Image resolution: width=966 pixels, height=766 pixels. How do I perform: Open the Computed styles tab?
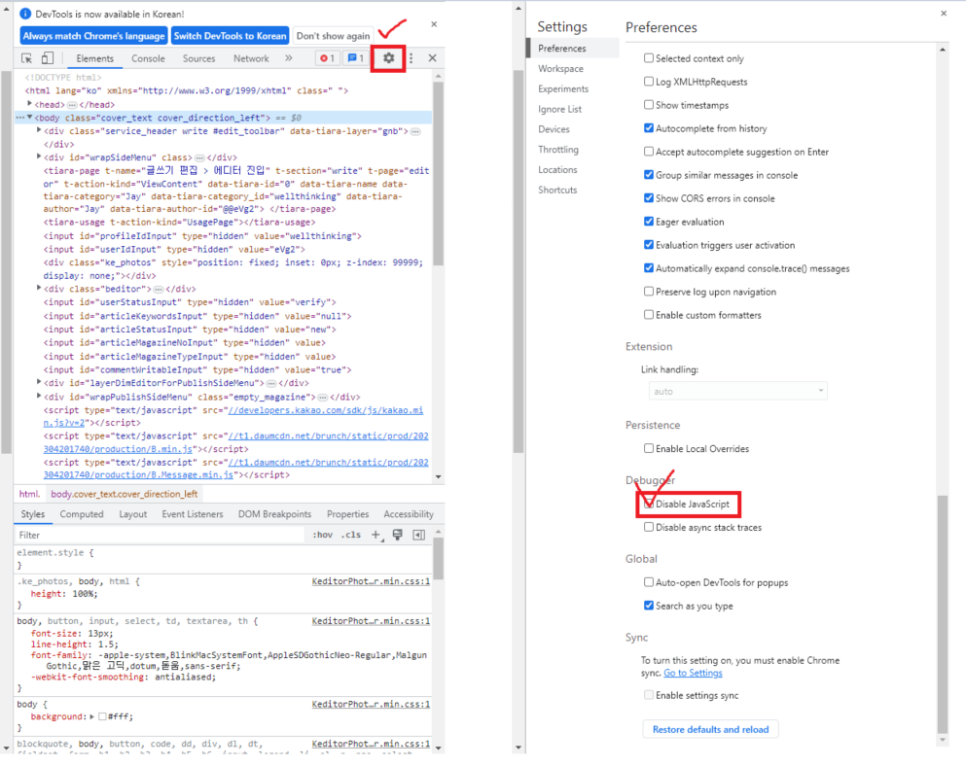(82, 514)
